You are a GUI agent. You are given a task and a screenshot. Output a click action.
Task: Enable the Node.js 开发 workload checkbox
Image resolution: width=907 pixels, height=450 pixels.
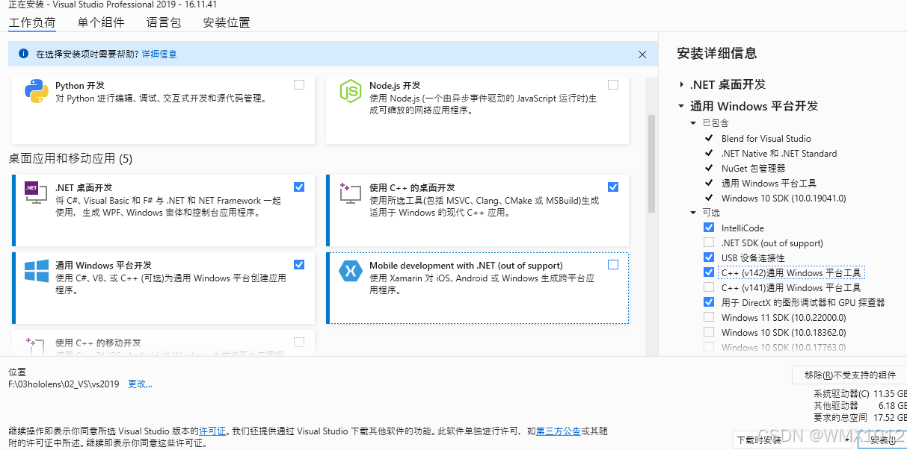click(x=613, y=85)
